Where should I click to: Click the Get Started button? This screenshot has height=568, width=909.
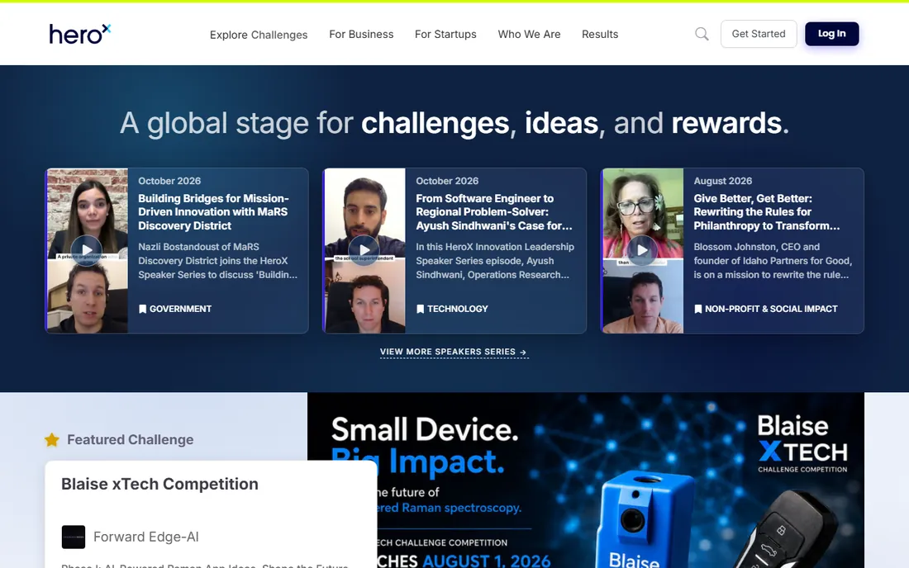(x=759, y=34)
